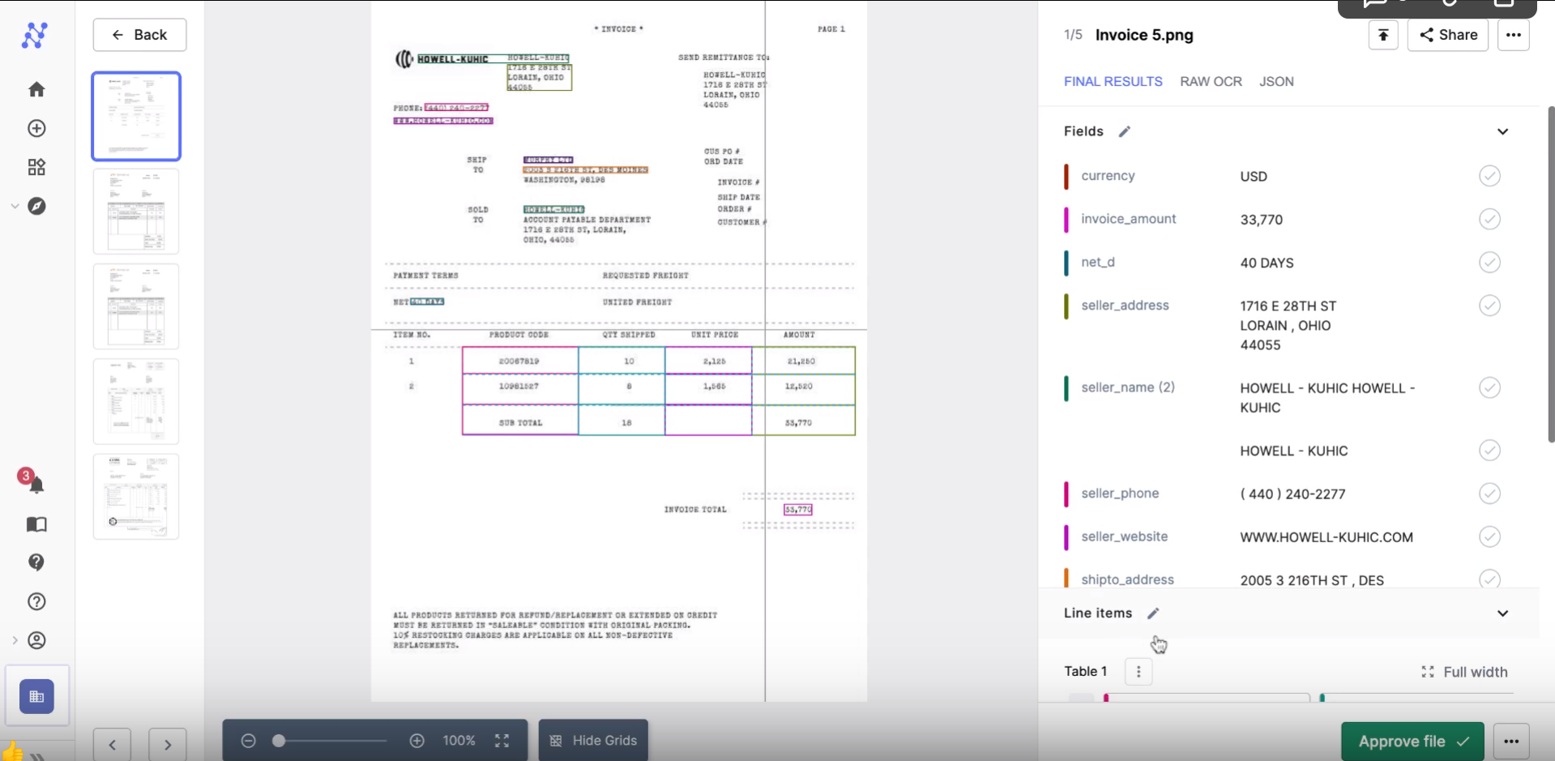
Task: Approve the currency field checkmark
Action: click(1490, 176)
